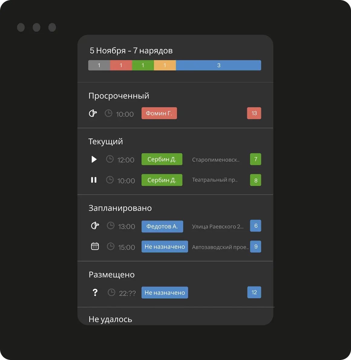Click the green order number 7 badge

(255, 159)
